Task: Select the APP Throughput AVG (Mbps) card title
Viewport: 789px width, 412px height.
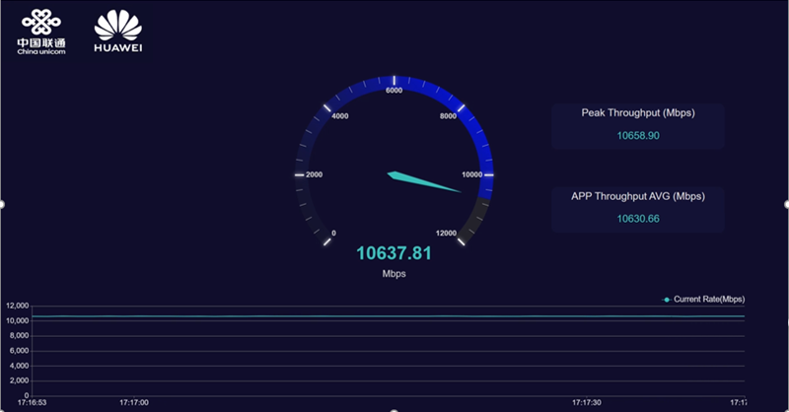Action: click(x=637, y=196)
